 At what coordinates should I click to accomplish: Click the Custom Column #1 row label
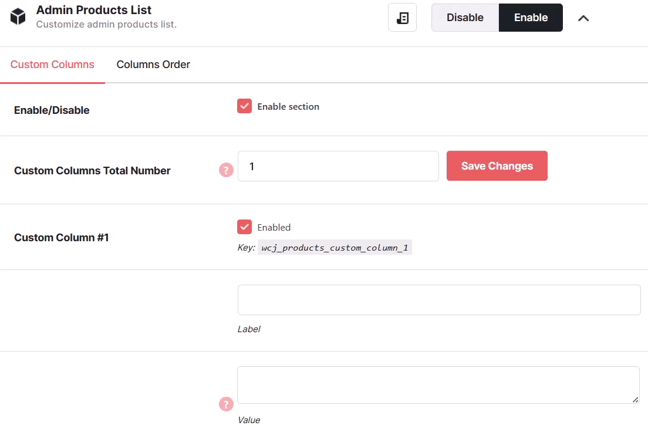[x=62, y=238]
